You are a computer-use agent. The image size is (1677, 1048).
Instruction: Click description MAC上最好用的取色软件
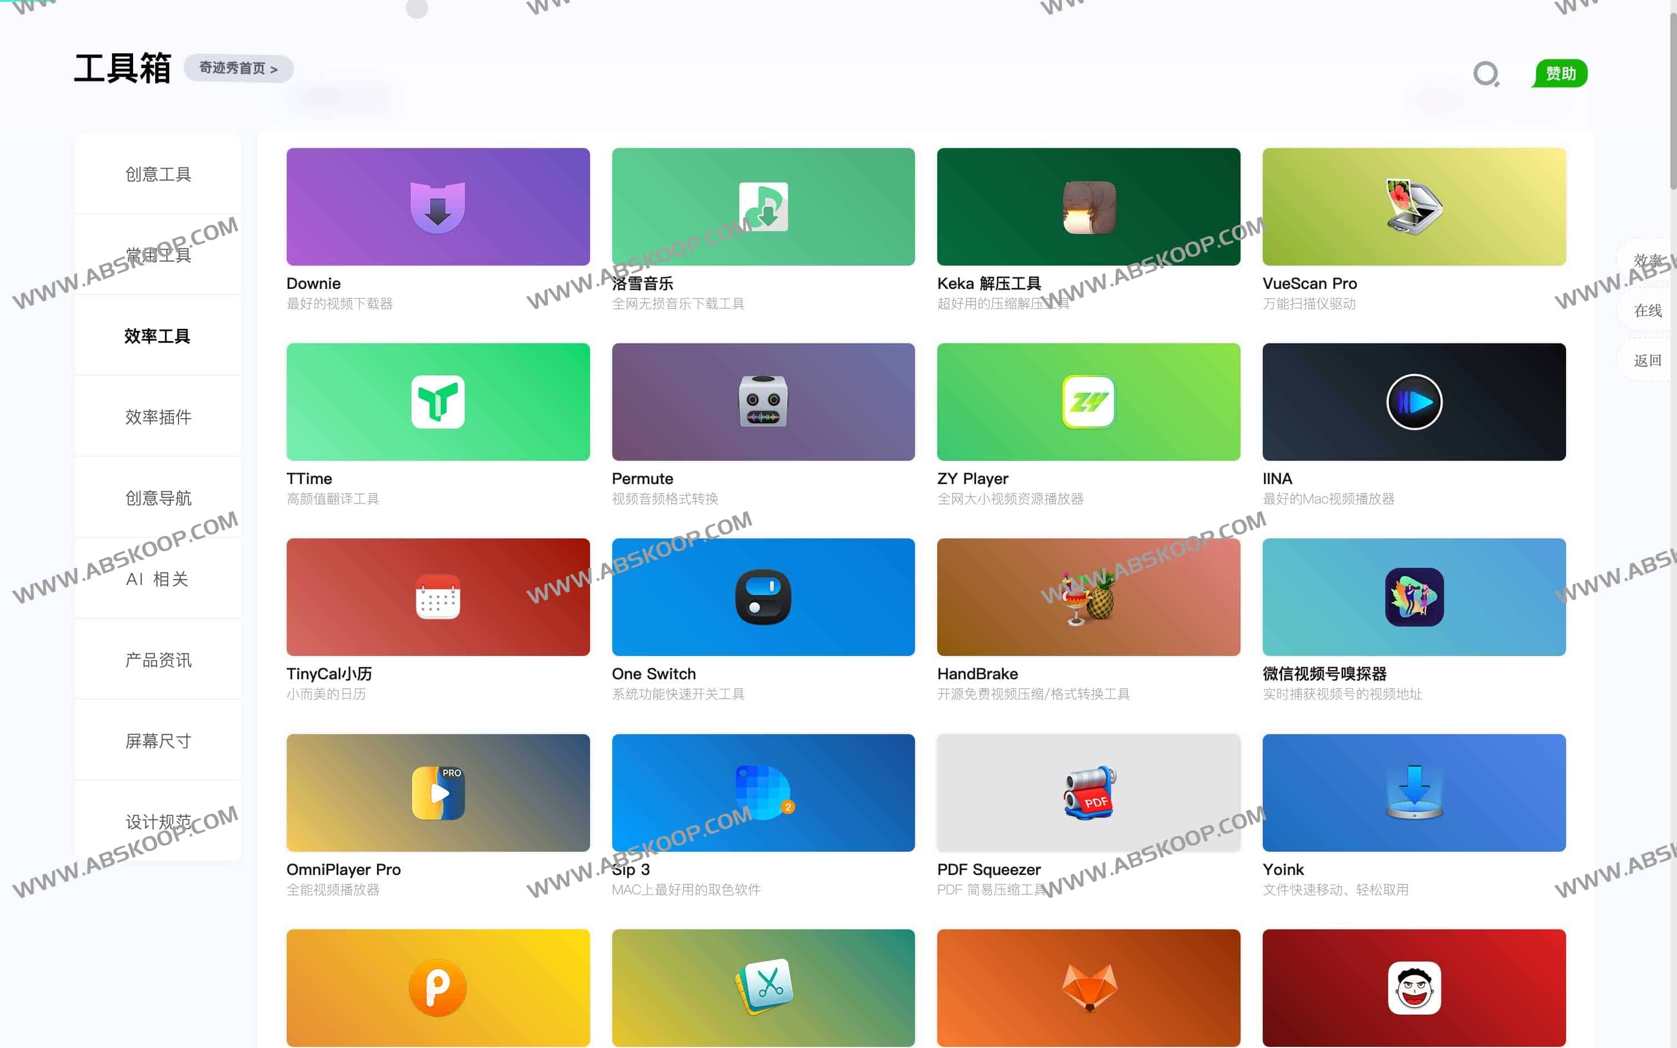point(686,890)
